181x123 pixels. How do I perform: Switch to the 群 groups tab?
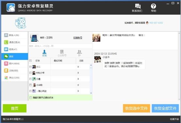pyautogui.click(x=79, y=53)
